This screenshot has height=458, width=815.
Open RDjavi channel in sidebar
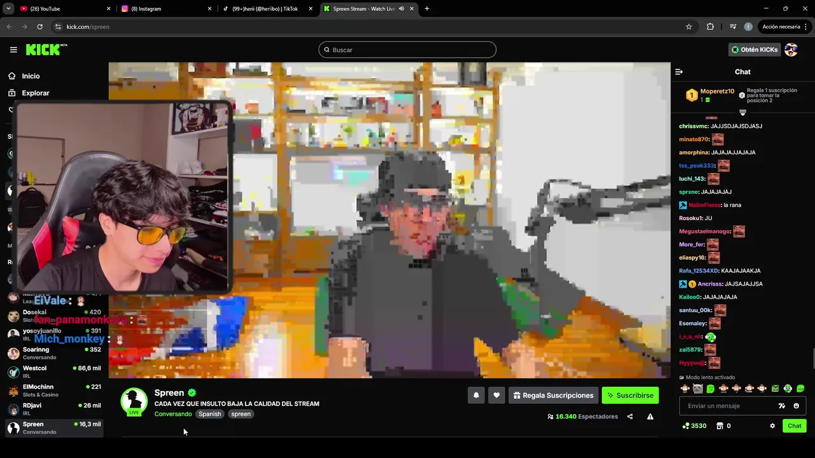click(x=54, y=408)
